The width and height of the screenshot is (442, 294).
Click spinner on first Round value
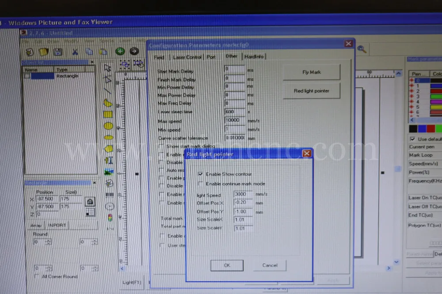click(49, 242)
